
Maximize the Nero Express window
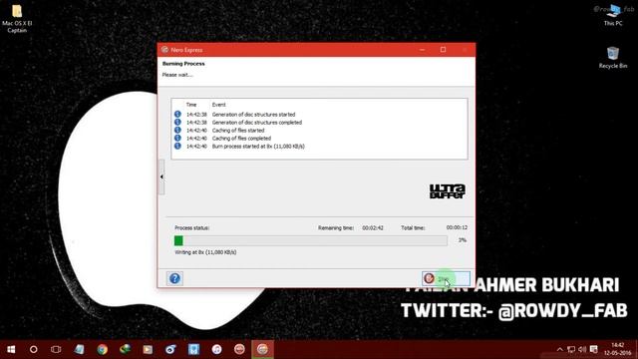(443, 50)
